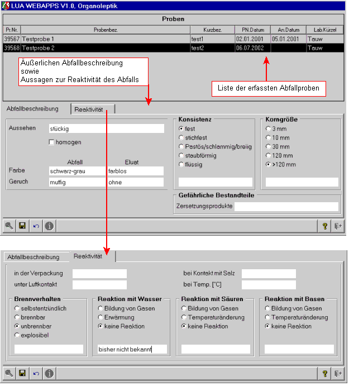Enable the homogen checkbox
349x391 pixels.
[x=52, y=142]
